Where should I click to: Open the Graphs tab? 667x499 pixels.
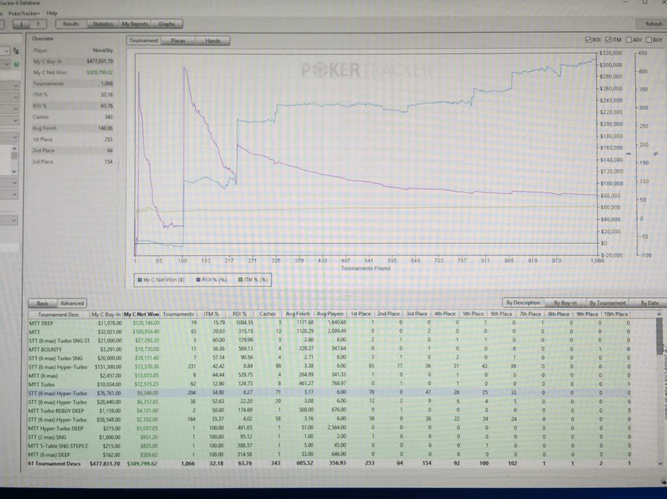[x=167, y=24]
